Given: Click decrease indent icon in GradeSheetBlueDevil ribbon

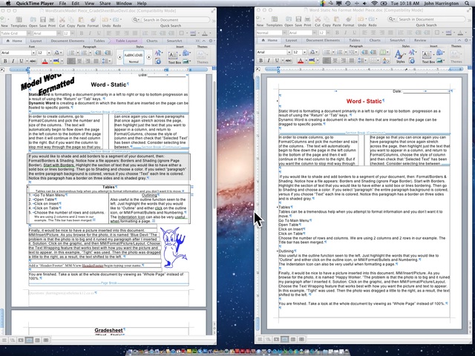Looking at the screenshot, I should tap(98, 53).
